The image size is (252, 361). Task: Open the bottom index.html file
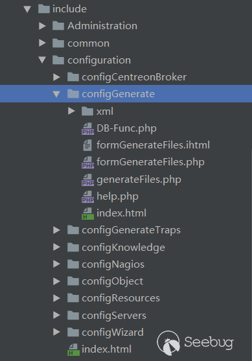coord(106,349)
